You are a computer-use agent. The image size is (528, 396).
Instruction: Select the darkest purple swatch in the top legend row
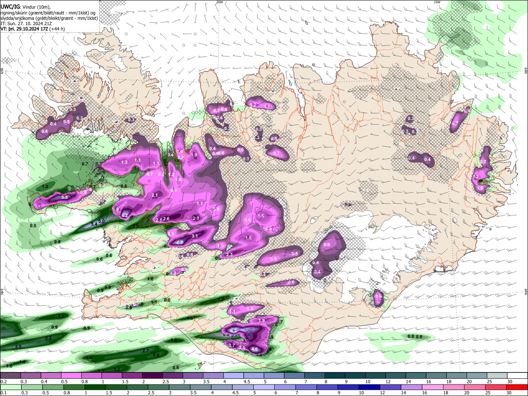pos(152,375)
